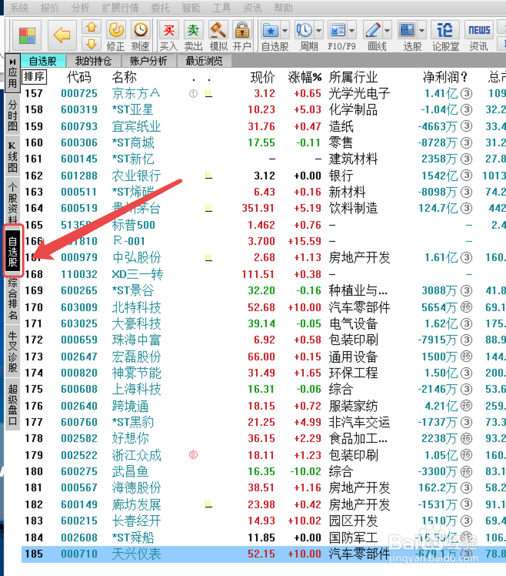The height and width of the screenshot is (576, 506).
Task: Open the 委托 menu
Action: coord(160,8)
